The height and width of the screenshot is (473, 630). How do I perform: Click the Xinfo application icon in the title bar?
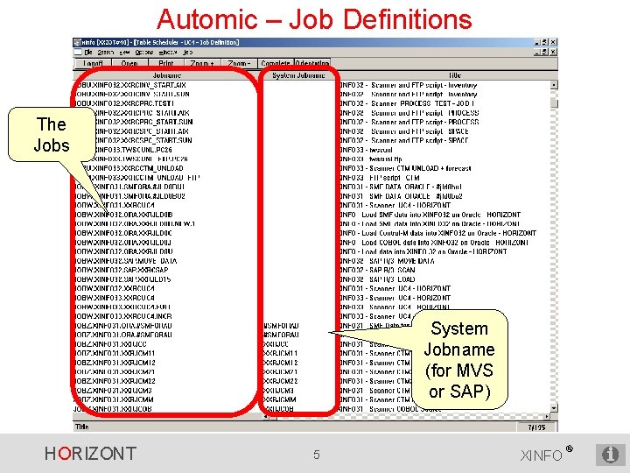coord(77,42)
